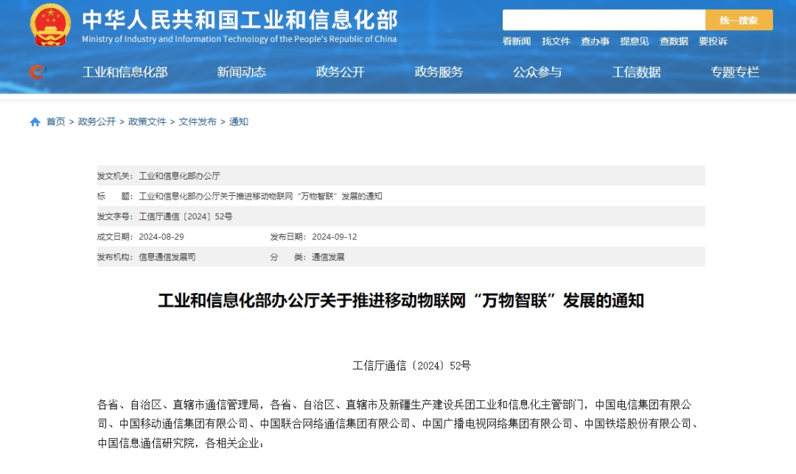This screenshot has height=474, width=796.
Task: Open the 查办事 quick link
Action: 595,41
